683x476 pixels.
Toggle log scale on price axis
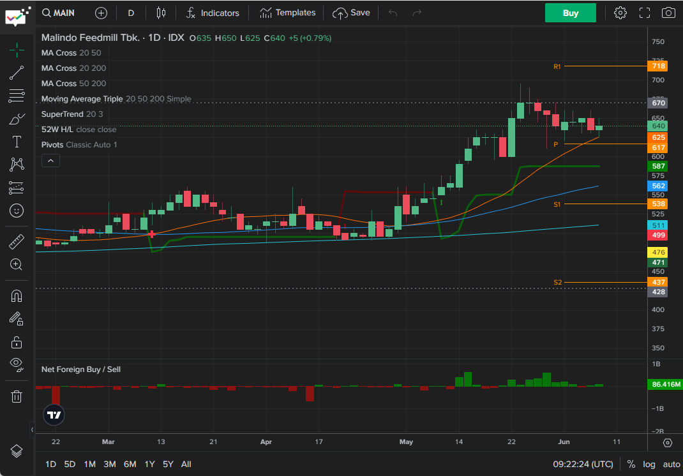[649, 464]
